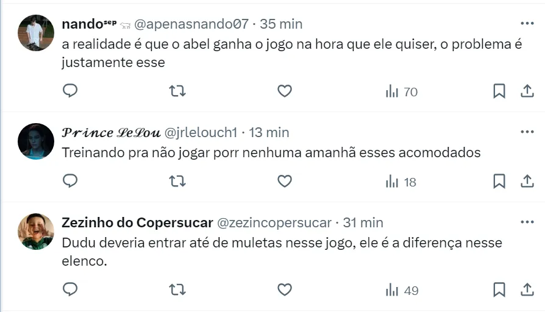
Task: Repost nando's tweet
Action: tap(177, 91)
